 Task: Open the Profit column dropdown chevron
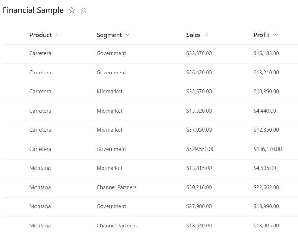point(274,35)
